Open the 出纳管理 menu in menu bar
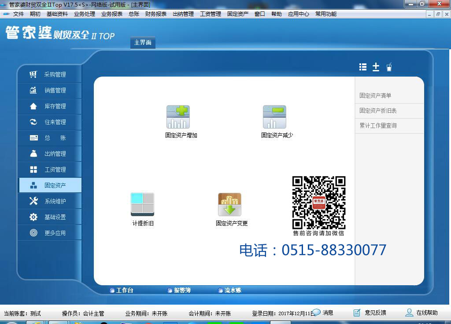Screen dimensions: 451x324 (x=183, y=14)
